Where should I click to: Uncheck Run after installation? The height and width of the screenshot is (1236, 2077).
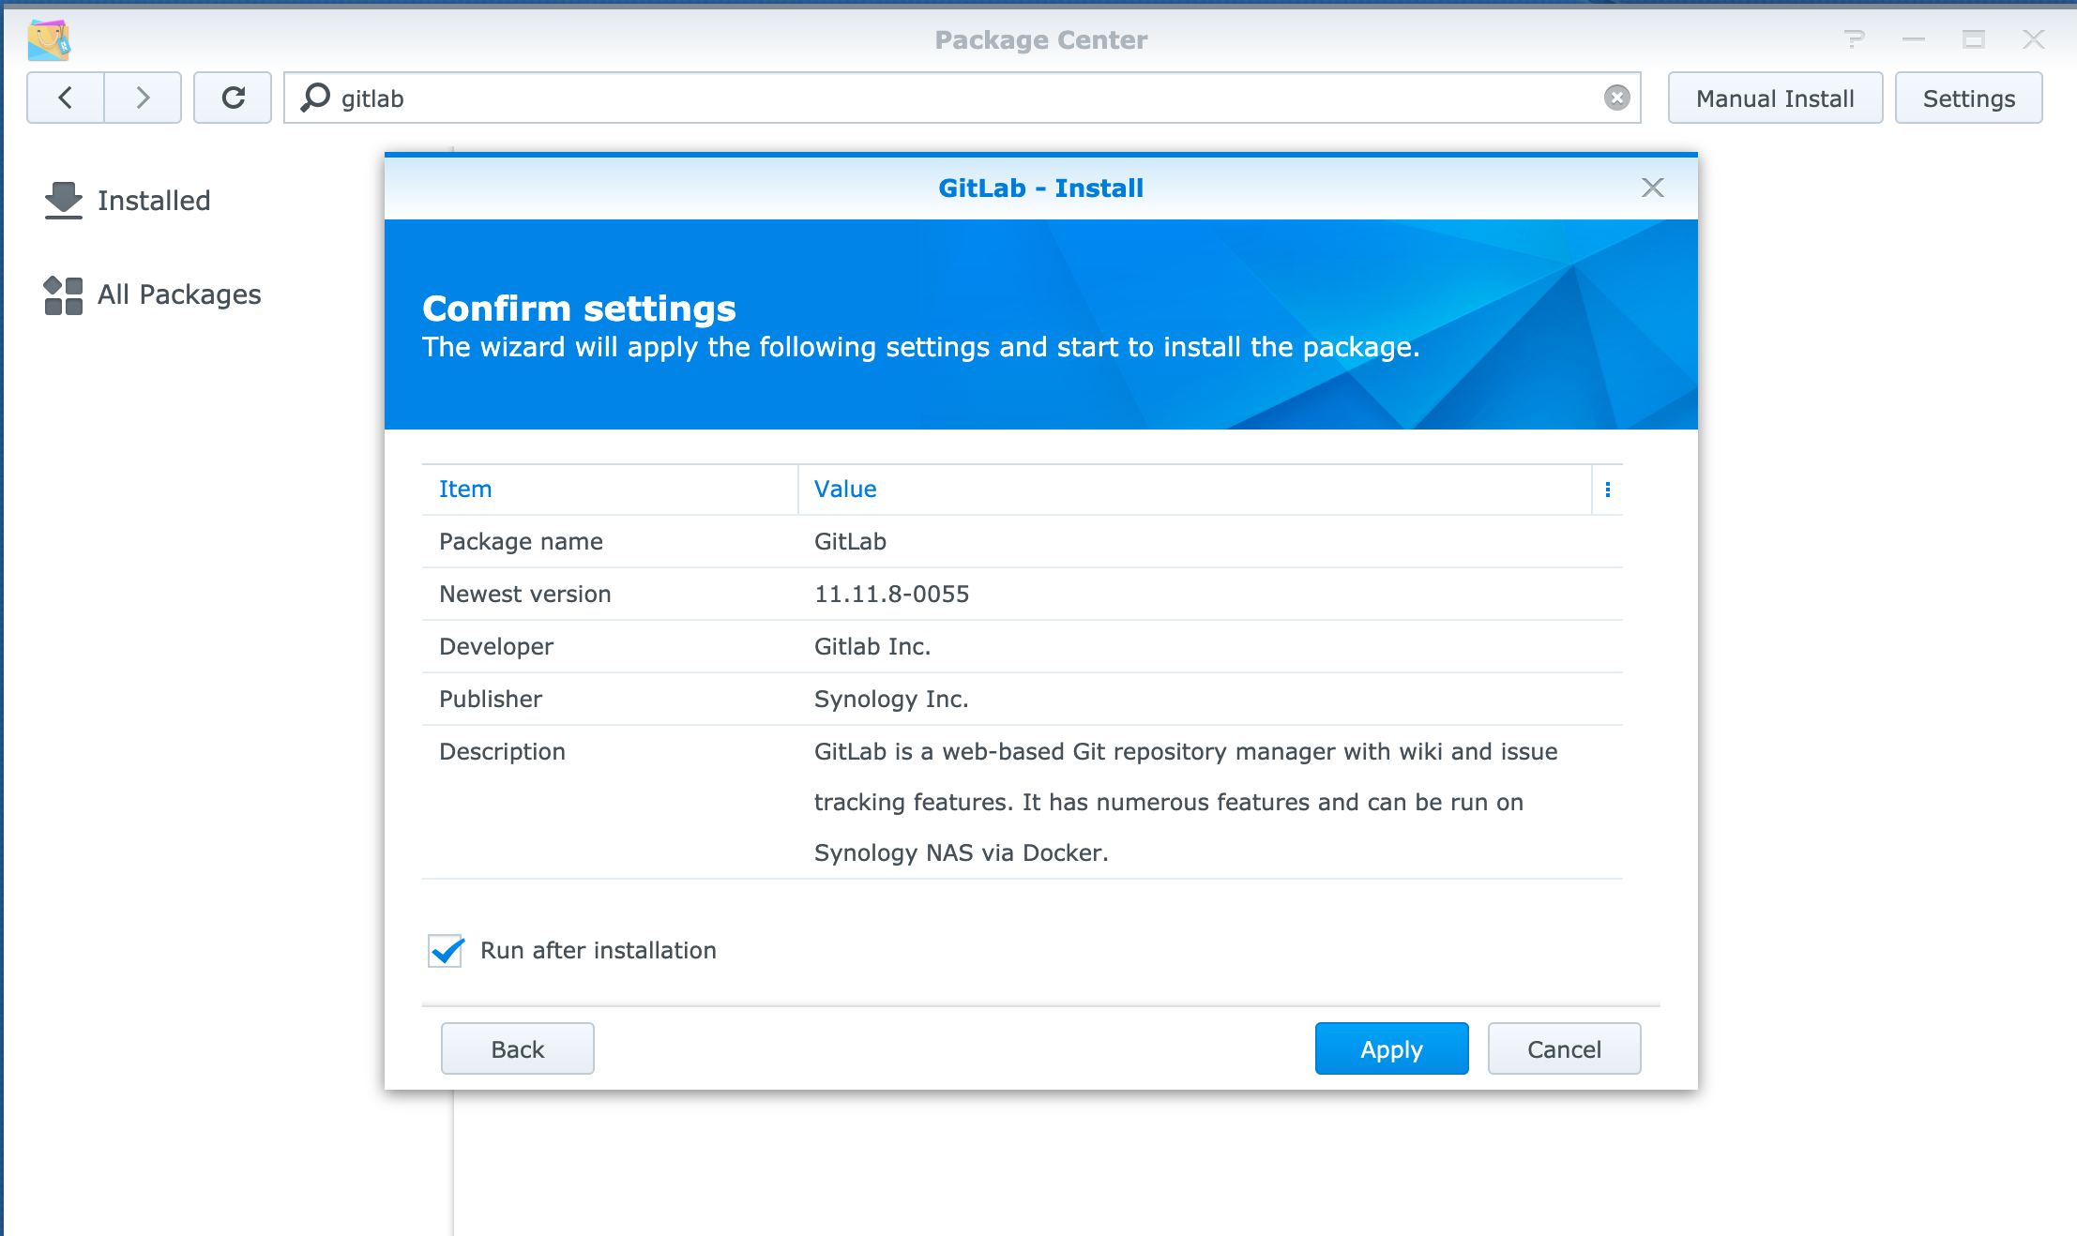coord(446,950)
